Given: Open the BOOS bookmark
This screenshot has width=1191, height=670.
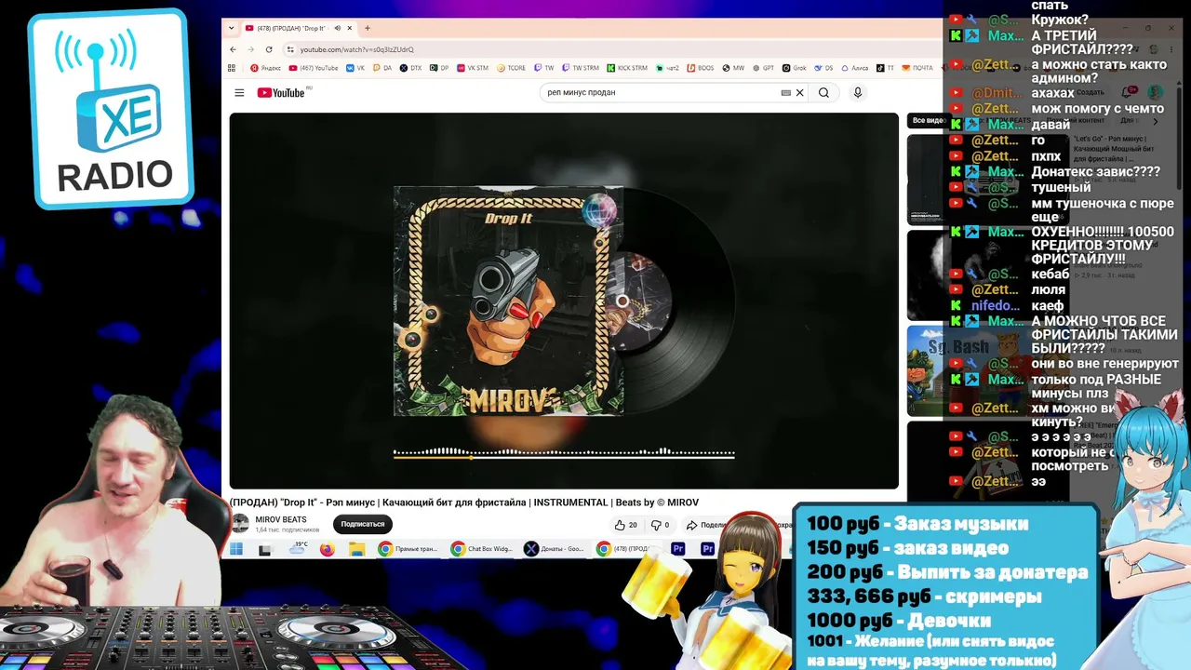Looking at the screenshot, I should (x=701, y=68).
